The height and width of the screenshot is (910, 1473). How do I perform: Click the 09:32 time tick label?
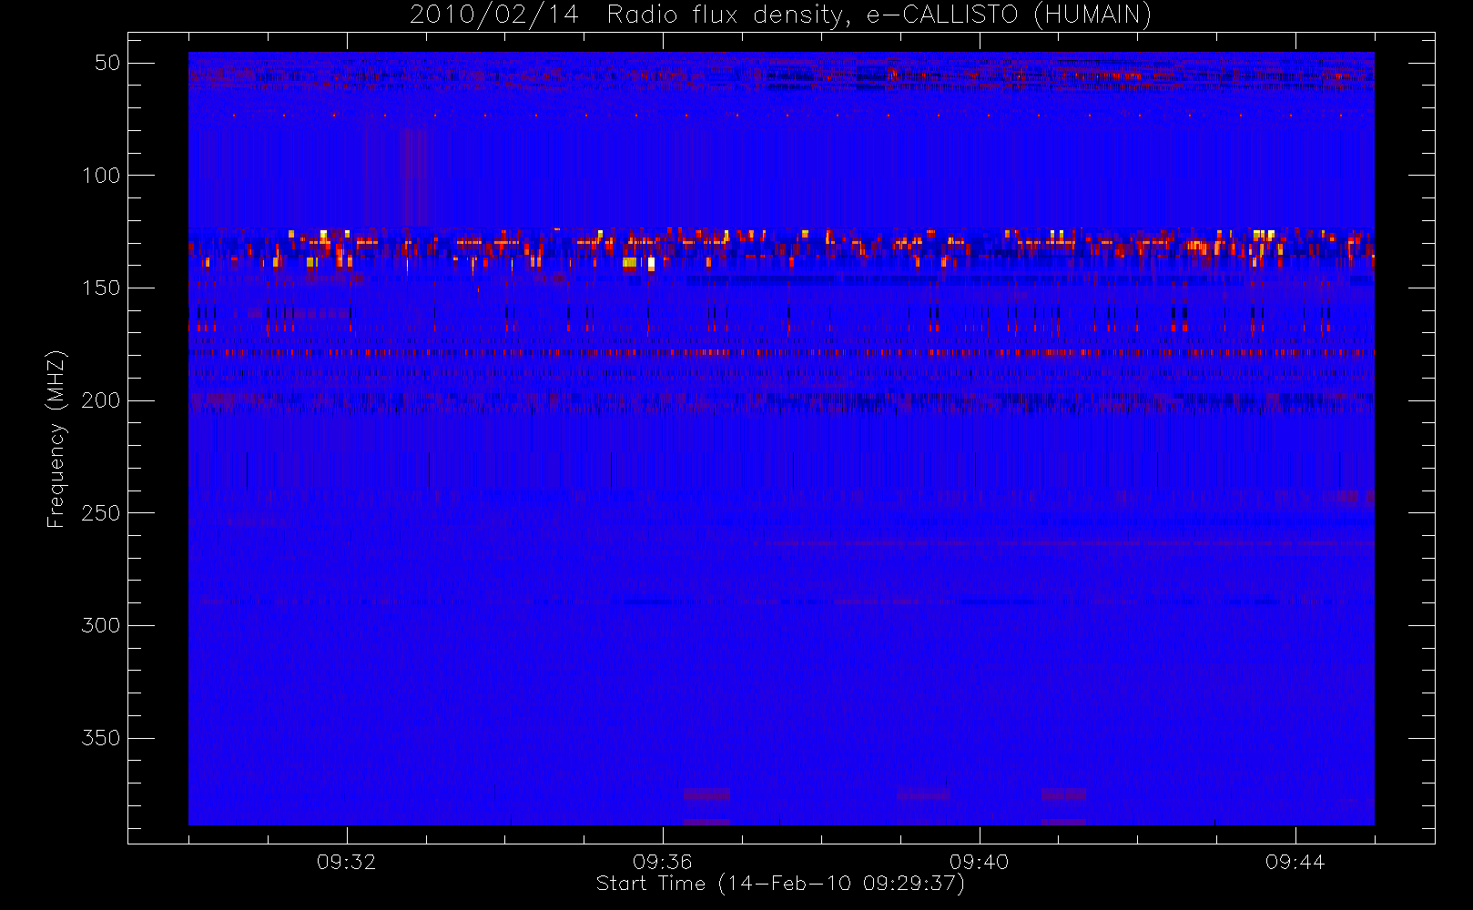(346, 862)
